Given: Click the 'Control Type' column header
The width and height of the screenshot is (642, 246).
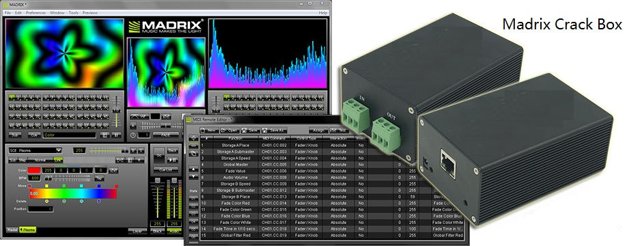Looking at the screenshot, I should click(307, 138).
